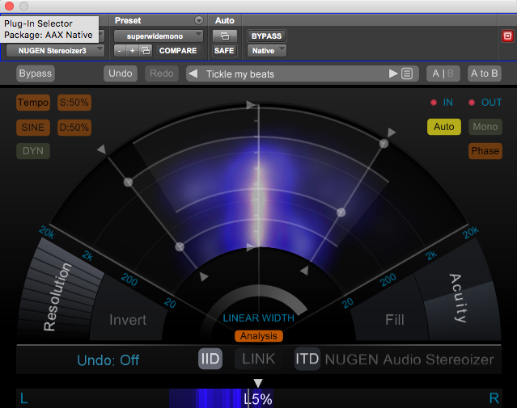Open the preset list menu icon
517x408 pixels.
point(407,74)
